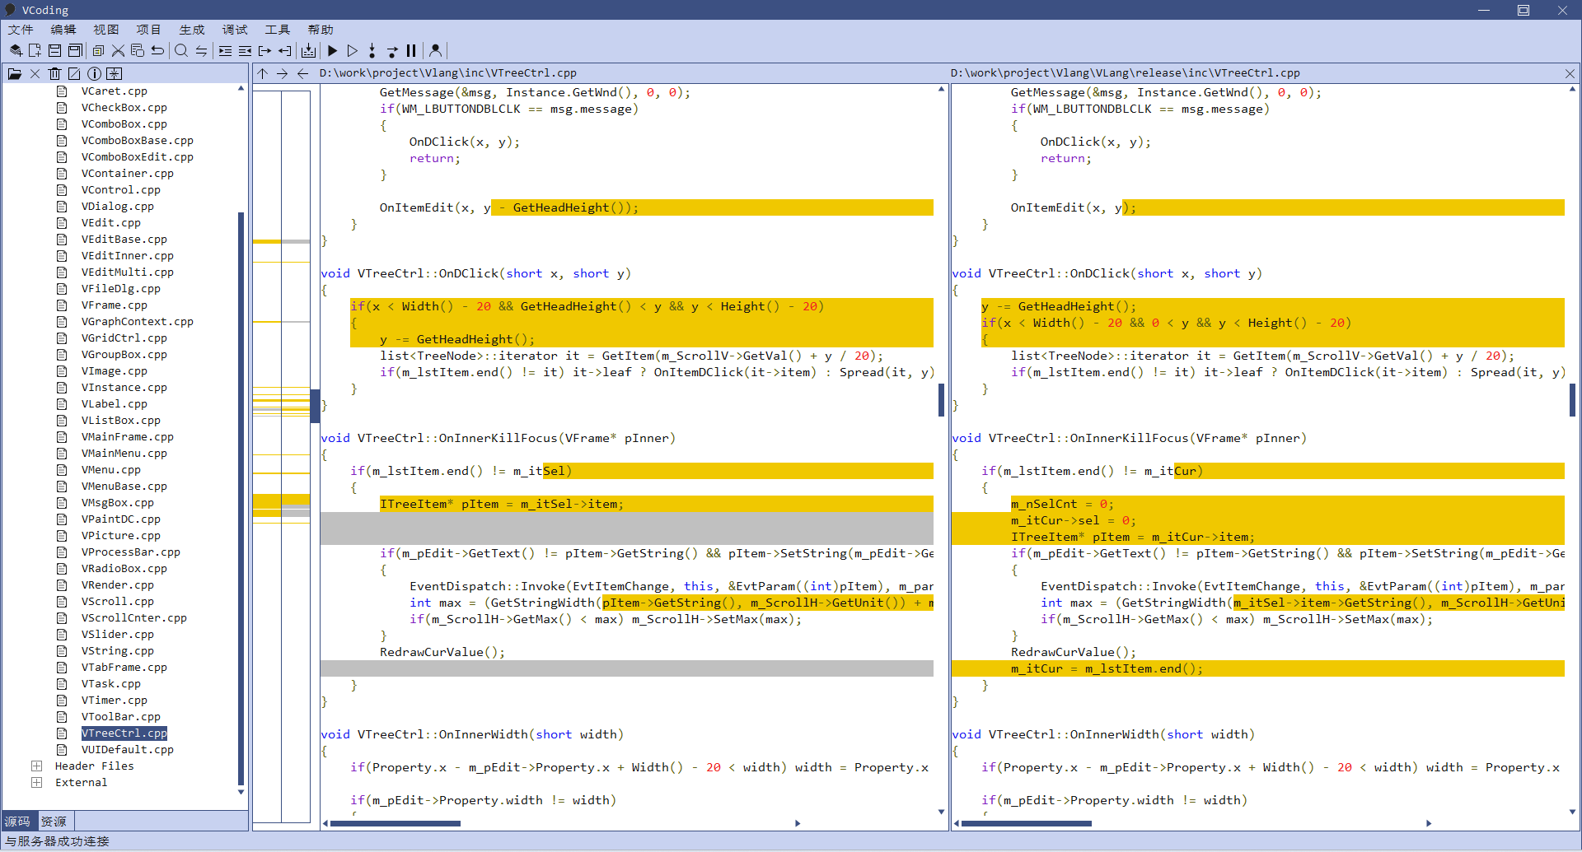Open VScroll.cpp from the file list

tap(117, 601)
